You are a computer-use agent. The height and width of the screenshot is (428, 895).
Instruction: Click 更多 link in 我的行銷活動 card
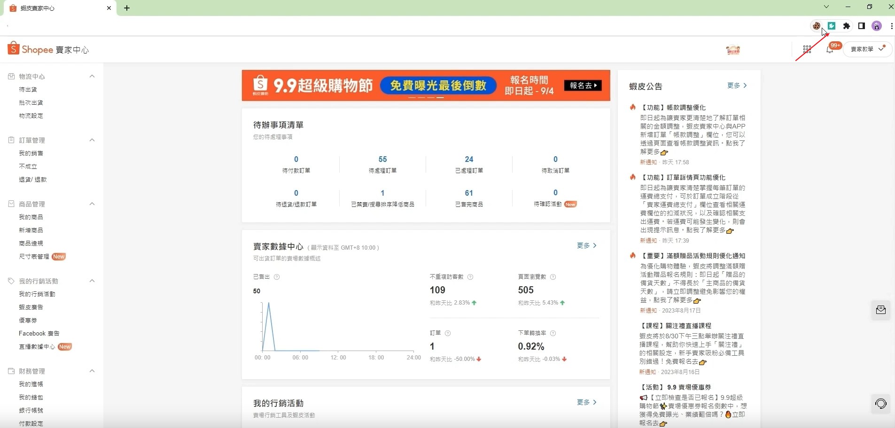[x=586, y=402]
